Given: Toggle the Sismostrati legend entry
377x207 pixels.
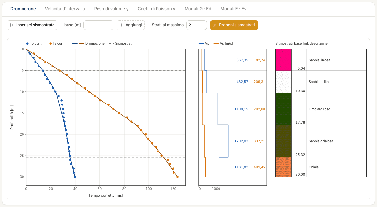Looking at the screenshot, I should click(x=121, y=43).
